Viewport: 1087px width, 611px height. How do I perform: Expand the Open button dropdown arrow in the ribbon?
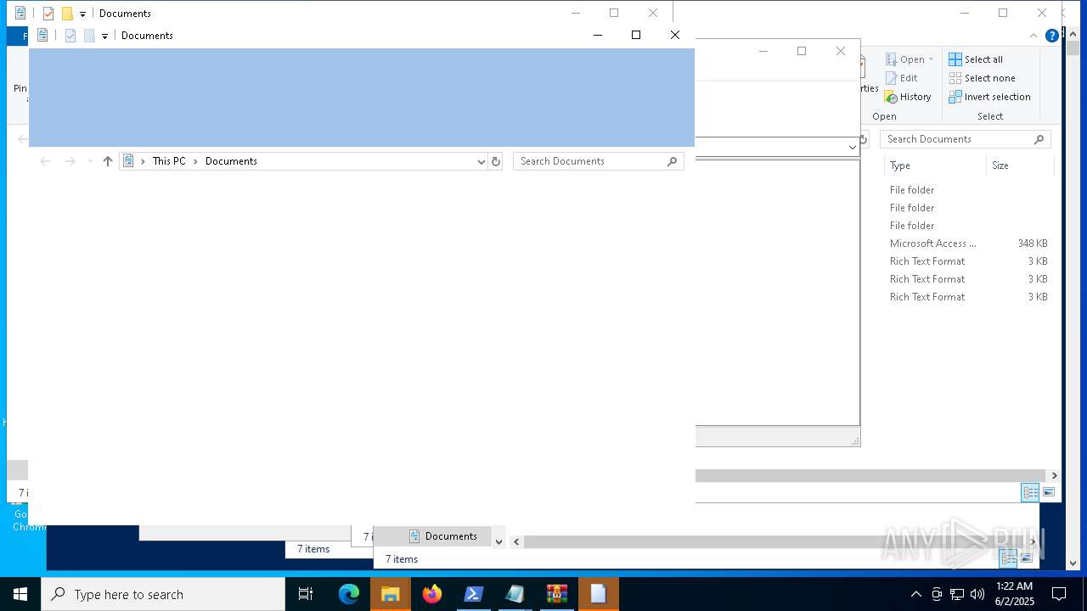[931, 59]
